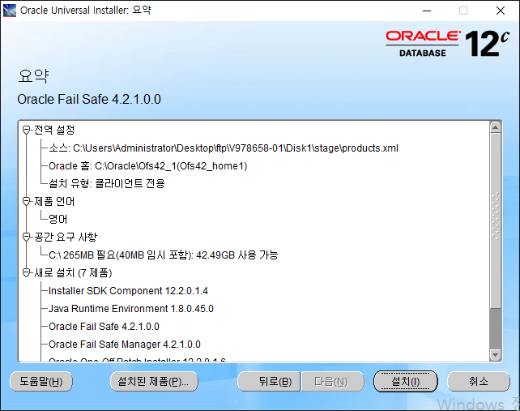This screenshot has height=411, width=520.
Task: Click the 제품 언어 tree label
Action: coord(54,201)
